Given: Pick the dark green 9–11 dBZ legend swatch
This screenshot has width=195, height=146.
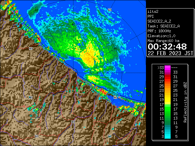Looking at the screenshot, I should click(168, 123).
